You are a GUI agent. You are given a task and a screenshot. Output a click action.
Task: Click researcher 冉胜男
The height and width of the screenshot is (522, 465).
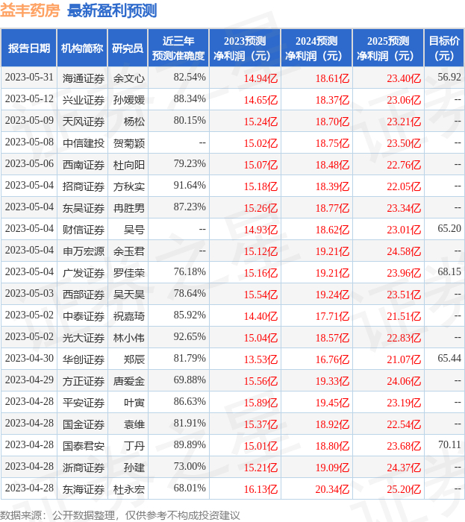pos(129,208)
